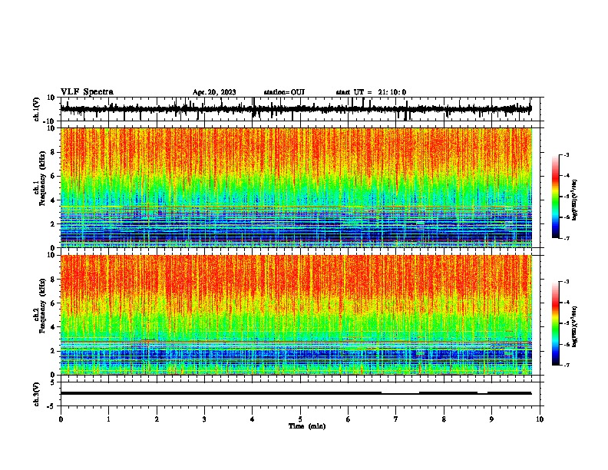The image size is (608, 470).
Task: Click the ch.2 color bar log(PSD) label
Action: point(575,327)
